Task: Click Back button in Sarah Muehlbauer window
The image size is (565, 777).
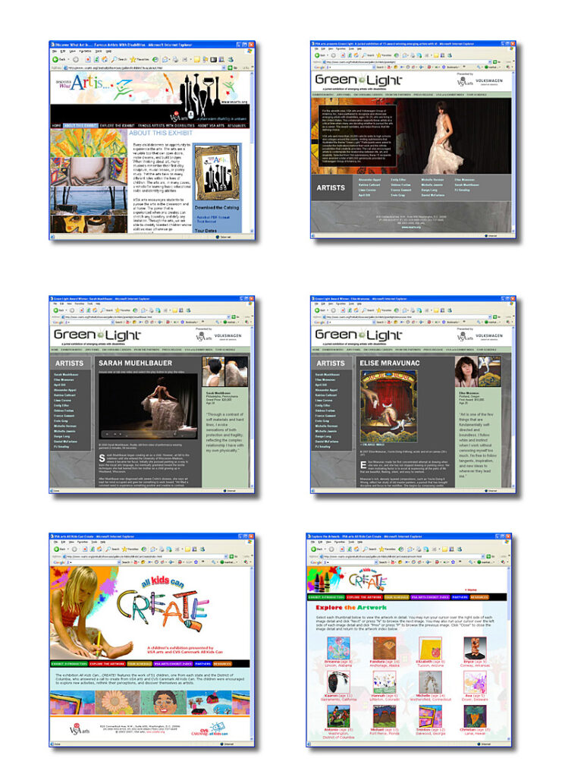Action: tap(58, 310)
